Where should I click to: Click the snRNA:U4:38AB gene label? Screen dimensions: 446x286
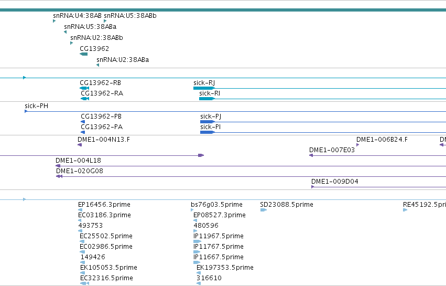(77, 16)
